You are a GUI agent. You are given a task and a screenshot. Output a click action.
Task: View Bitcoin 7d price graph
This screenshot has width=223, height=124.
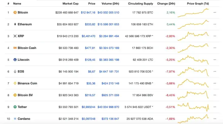coord(193,12)
